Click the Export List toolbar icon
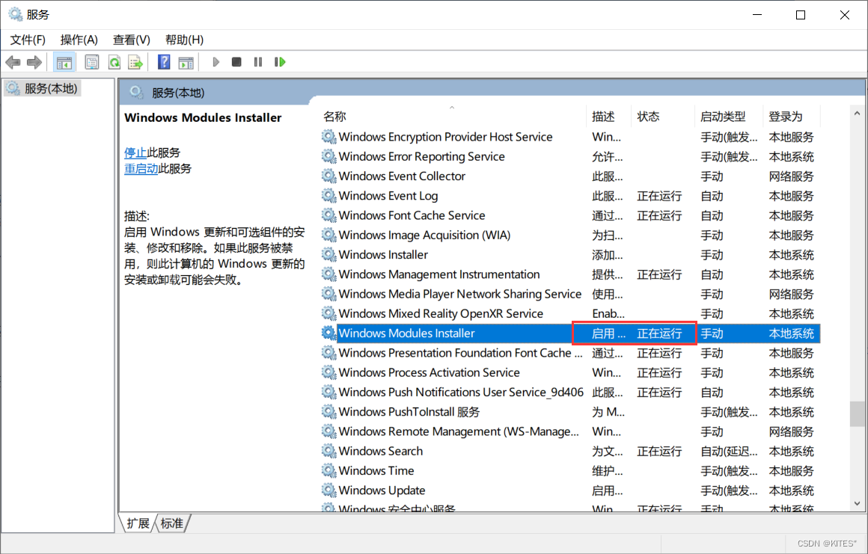 pyautogui.click(x=135, y=63)
